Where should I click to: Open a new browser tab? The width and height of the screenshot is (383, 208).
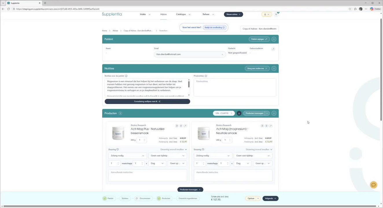45,3
